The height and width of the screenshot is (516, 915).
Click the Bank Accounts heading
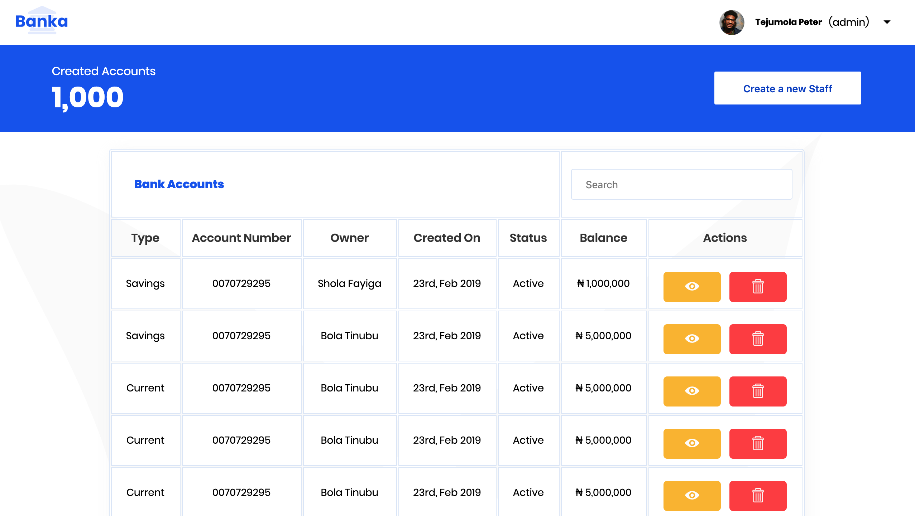point(179,184)
